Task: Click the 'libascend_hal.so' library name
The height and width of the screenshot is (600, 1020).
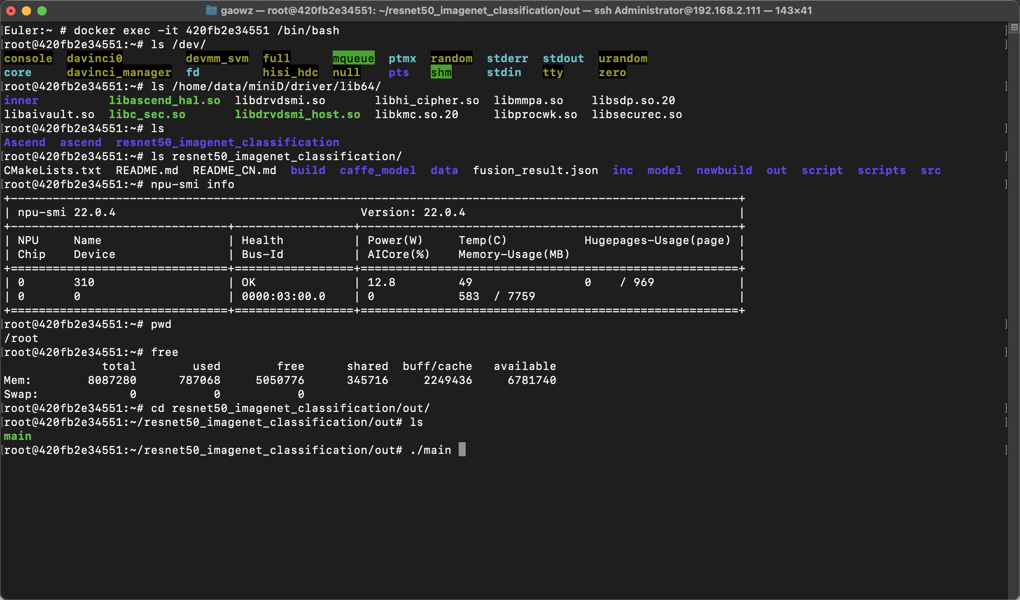Action: click(x=164, y=100)
